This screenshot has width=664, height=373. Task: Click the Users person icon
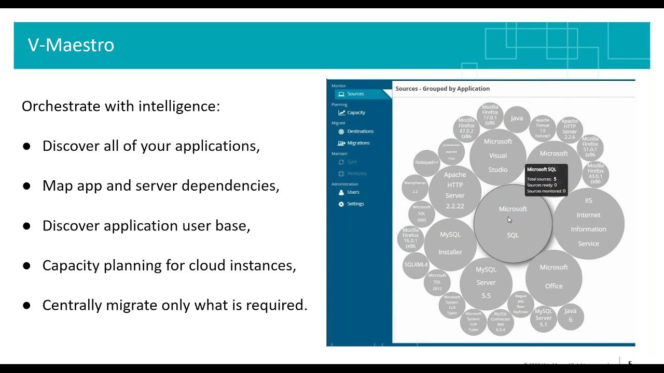pyautogui.click(x=341, y=192)
